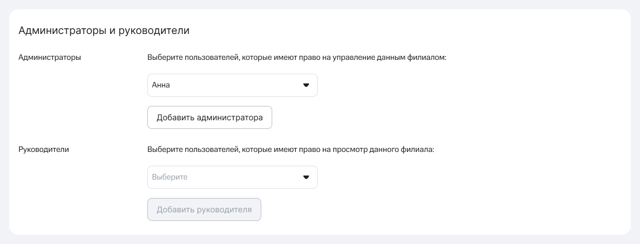Click the hint text about "управление данным филиалом"
Viewport: 640px width, 244px height.
click(x=297, y=58)
